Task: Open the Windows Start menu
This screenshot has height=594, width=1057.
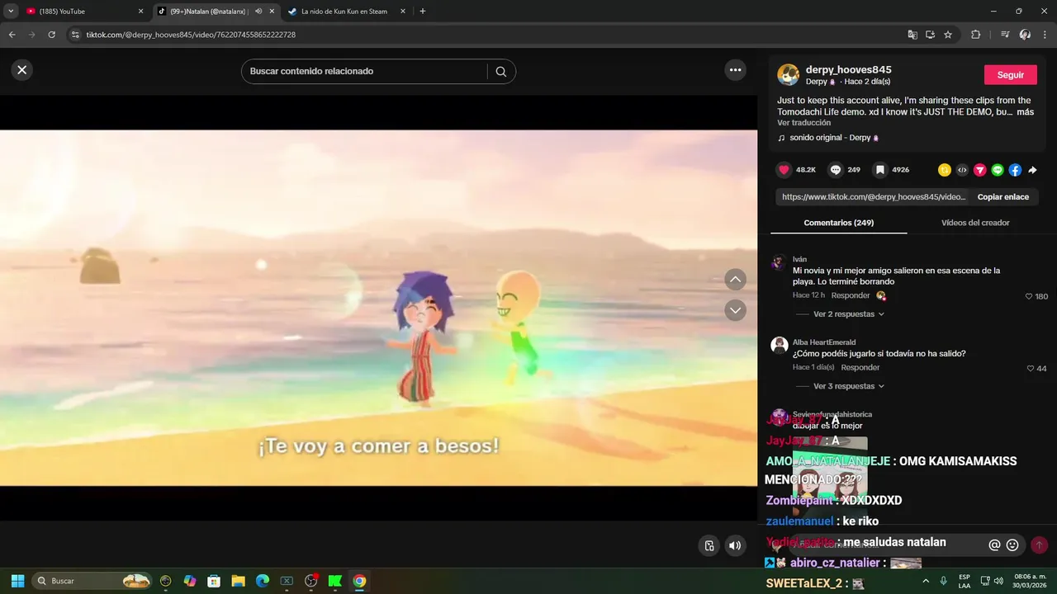Action: click(x=17, y=581)
